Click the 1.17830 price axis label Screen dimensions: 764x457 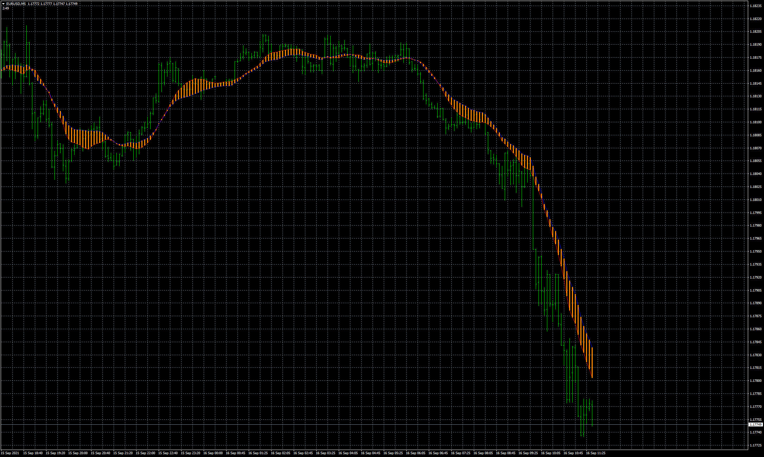[x=755, y=355]
